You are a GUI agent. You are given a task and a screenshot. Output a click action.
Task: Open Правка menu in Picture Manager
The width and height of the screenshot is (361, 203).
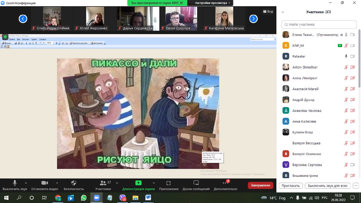12,39
